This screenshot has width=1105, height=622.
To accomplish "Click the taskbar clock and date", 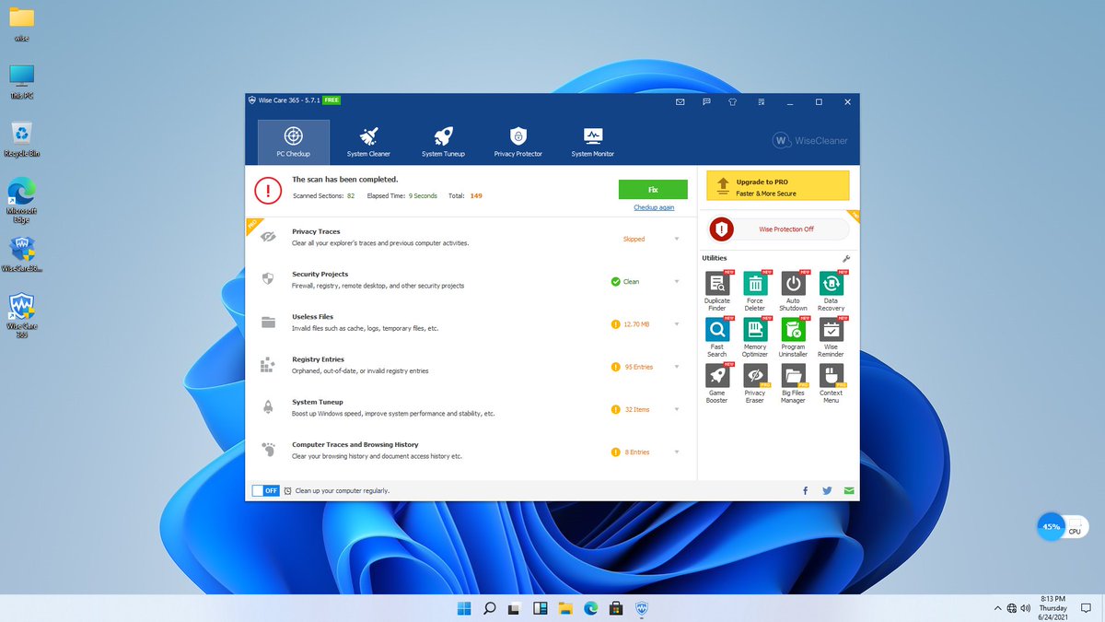I will tap(1052, 608).
